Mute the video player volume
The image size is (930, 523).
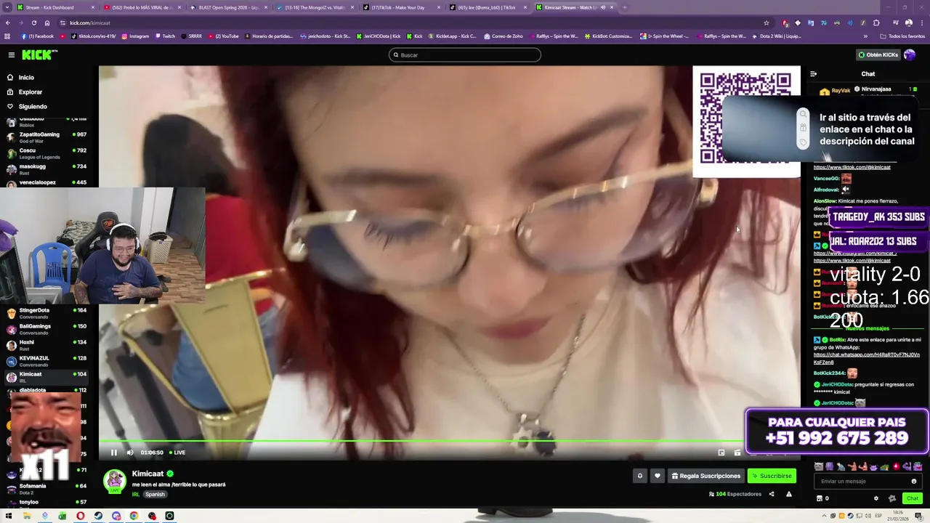[x=130, y=453]
